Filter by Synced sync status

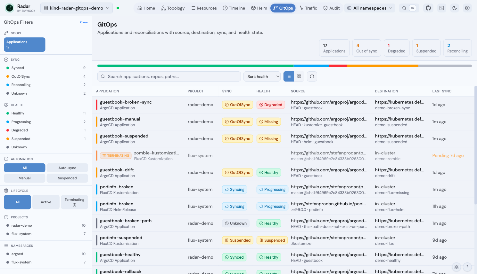click(46, 68)
